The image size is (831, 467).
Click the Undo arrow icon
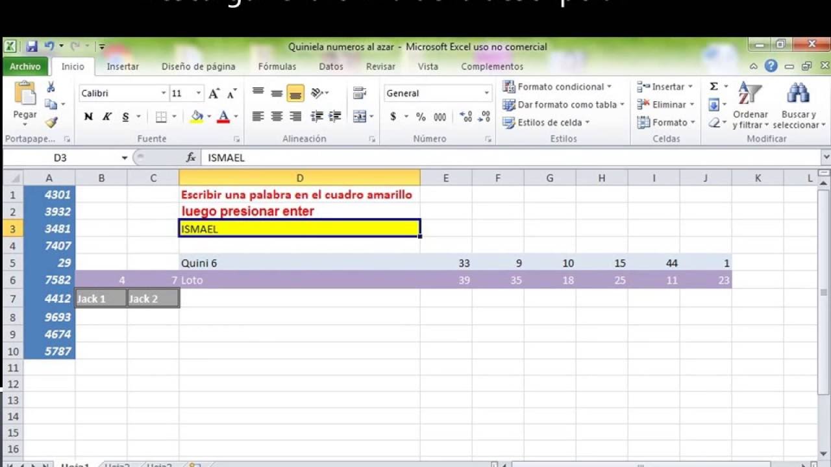pyautogui.click(x=49, y=47)
